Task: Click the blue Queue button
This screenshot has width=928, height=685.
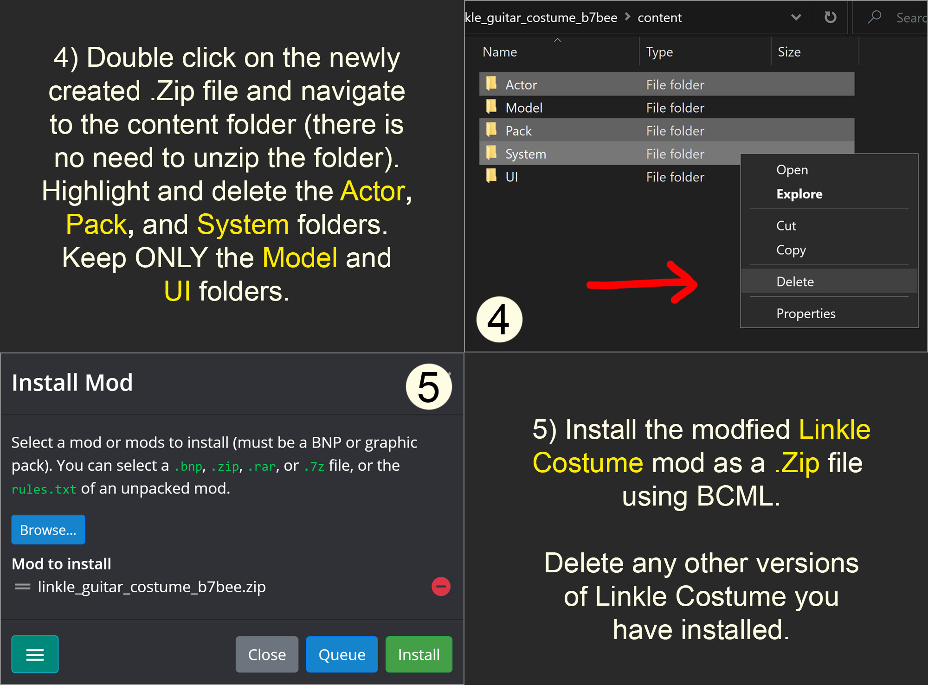Action: pos(342,654)
